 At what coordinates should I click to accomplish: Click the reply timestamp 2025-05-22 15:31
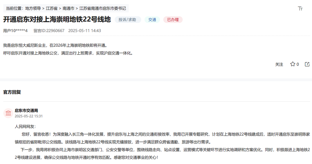[x=29, y=116]
